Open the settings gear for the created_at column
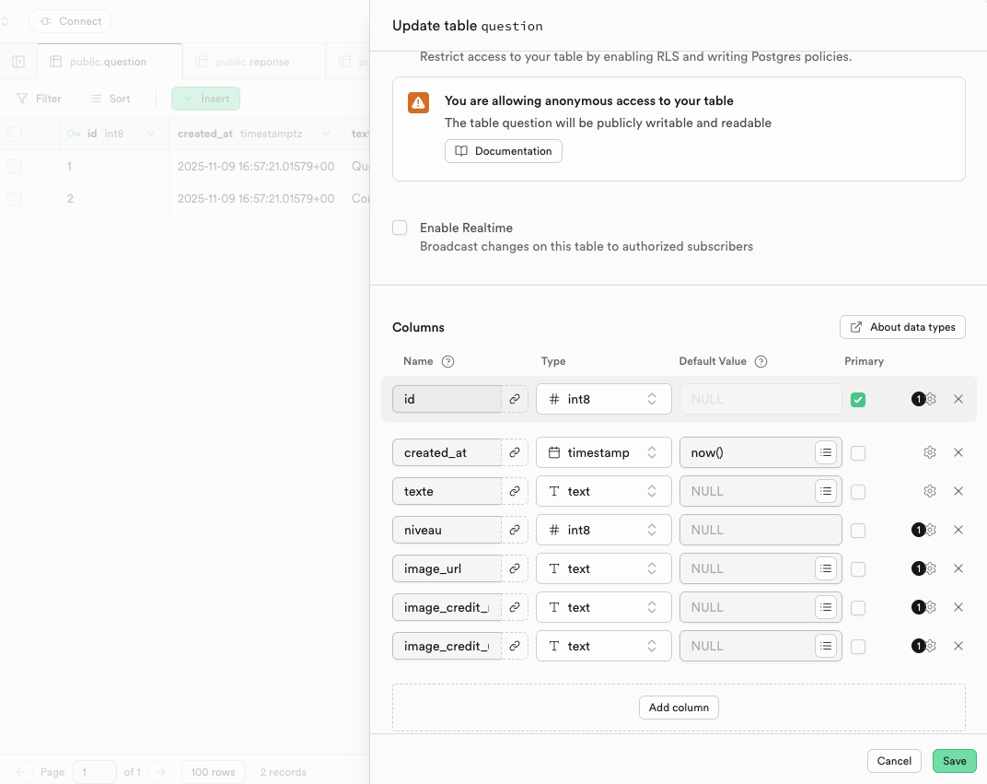The width and height of the screenshot is (987, 784). (x=930, y=452)
